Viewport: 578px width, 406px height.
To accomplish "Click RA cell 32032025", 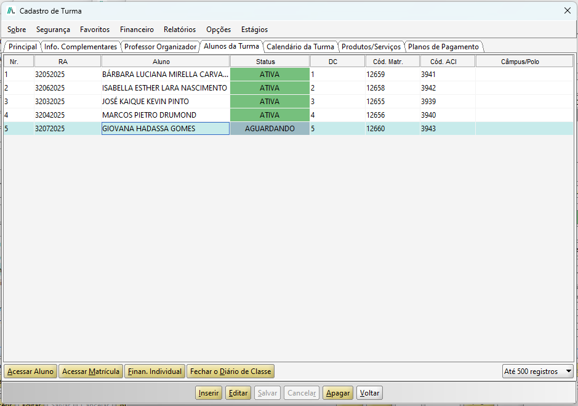I will [x=68, y=102].
